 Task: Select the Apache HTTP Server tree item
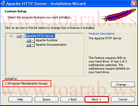[40, 36]
